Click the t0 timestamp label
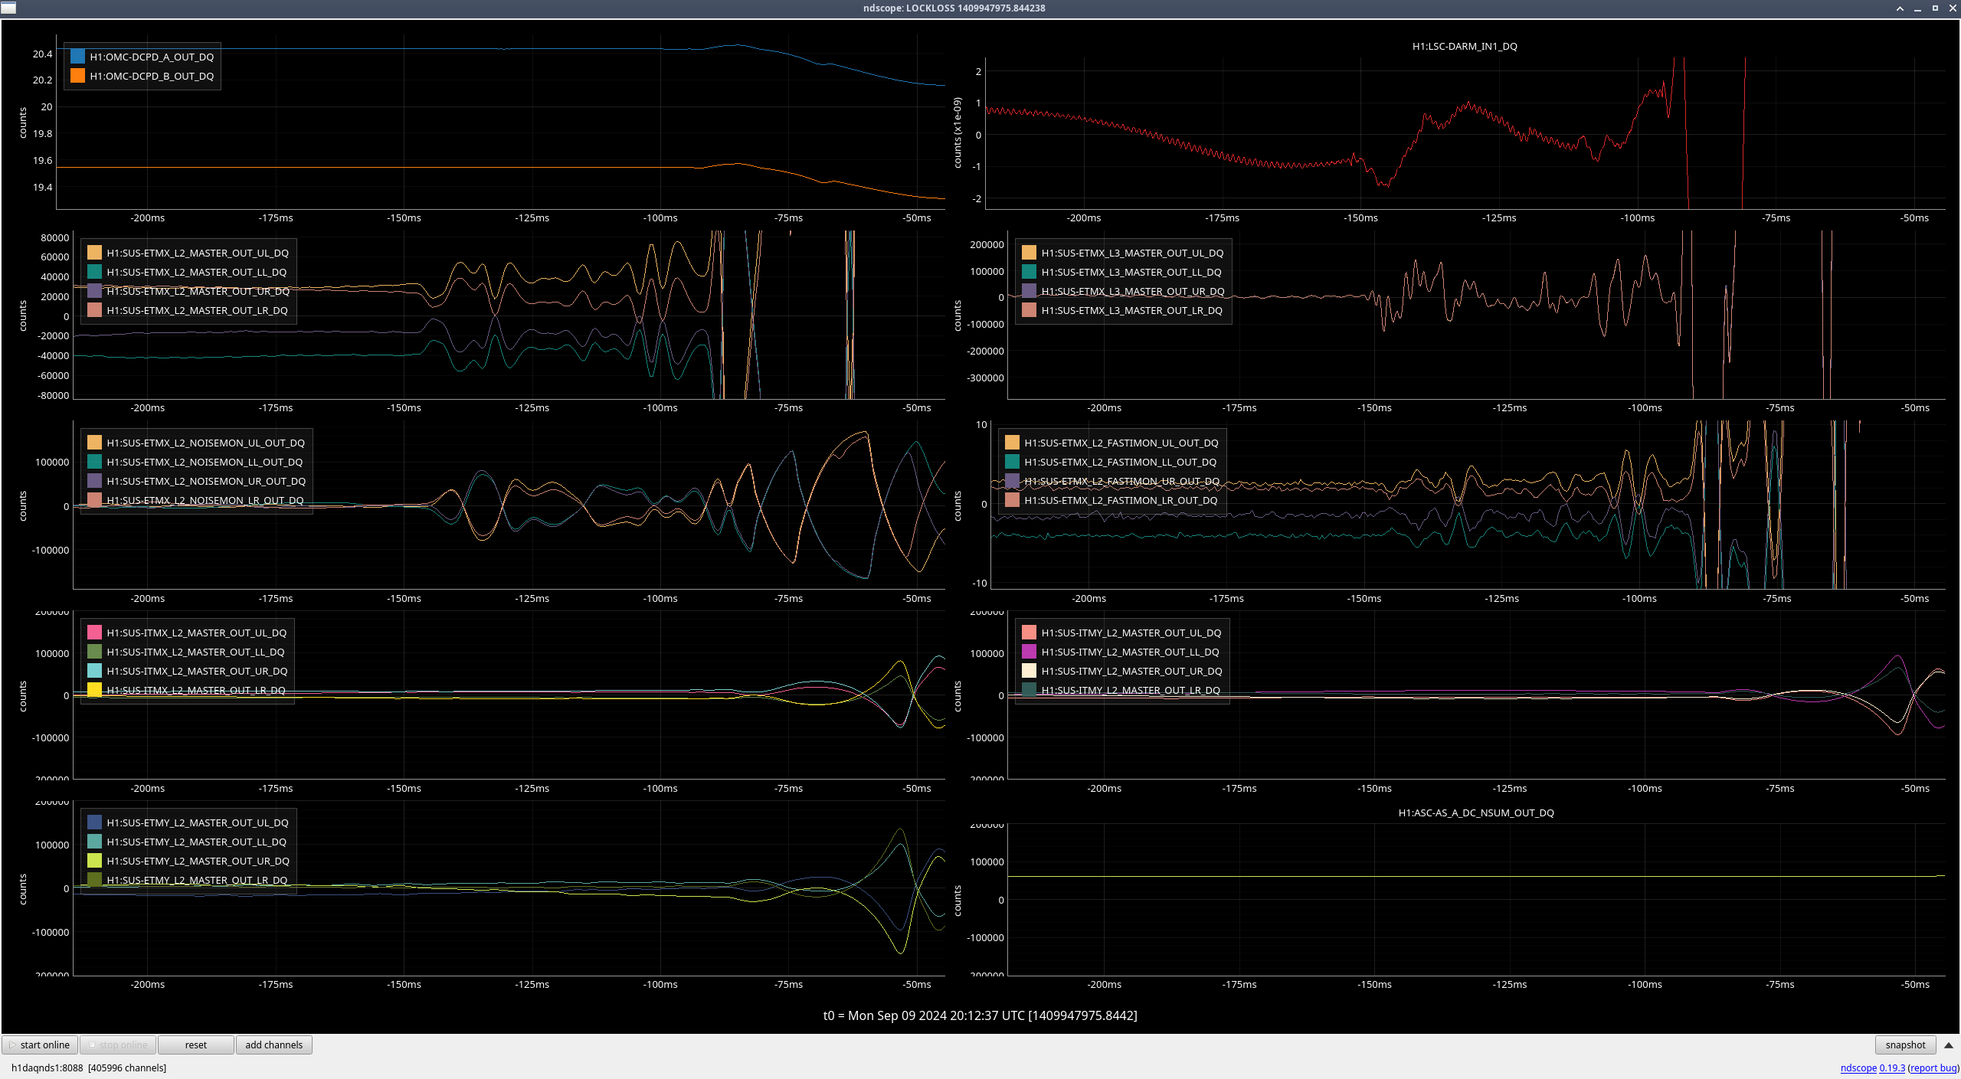The width and height of the screenshot is (1961, 1079). (980, 1015)
